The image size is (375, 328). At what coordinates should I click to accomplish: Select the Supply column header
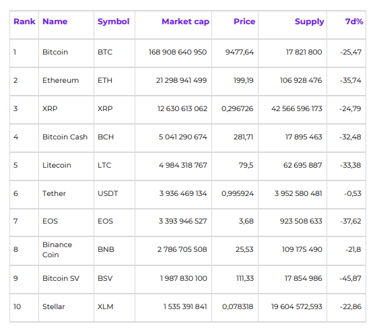[309, 22]
